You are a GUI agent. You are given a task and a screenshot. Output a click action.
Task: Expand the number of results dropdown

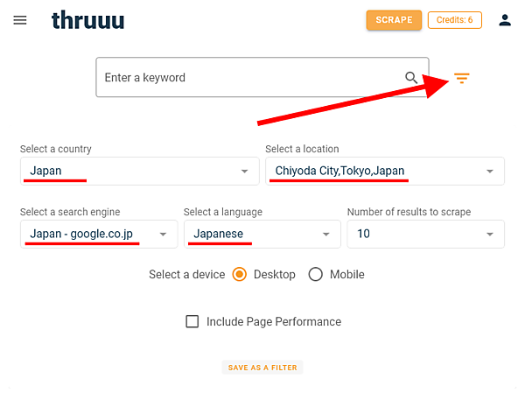click(490, 235)
